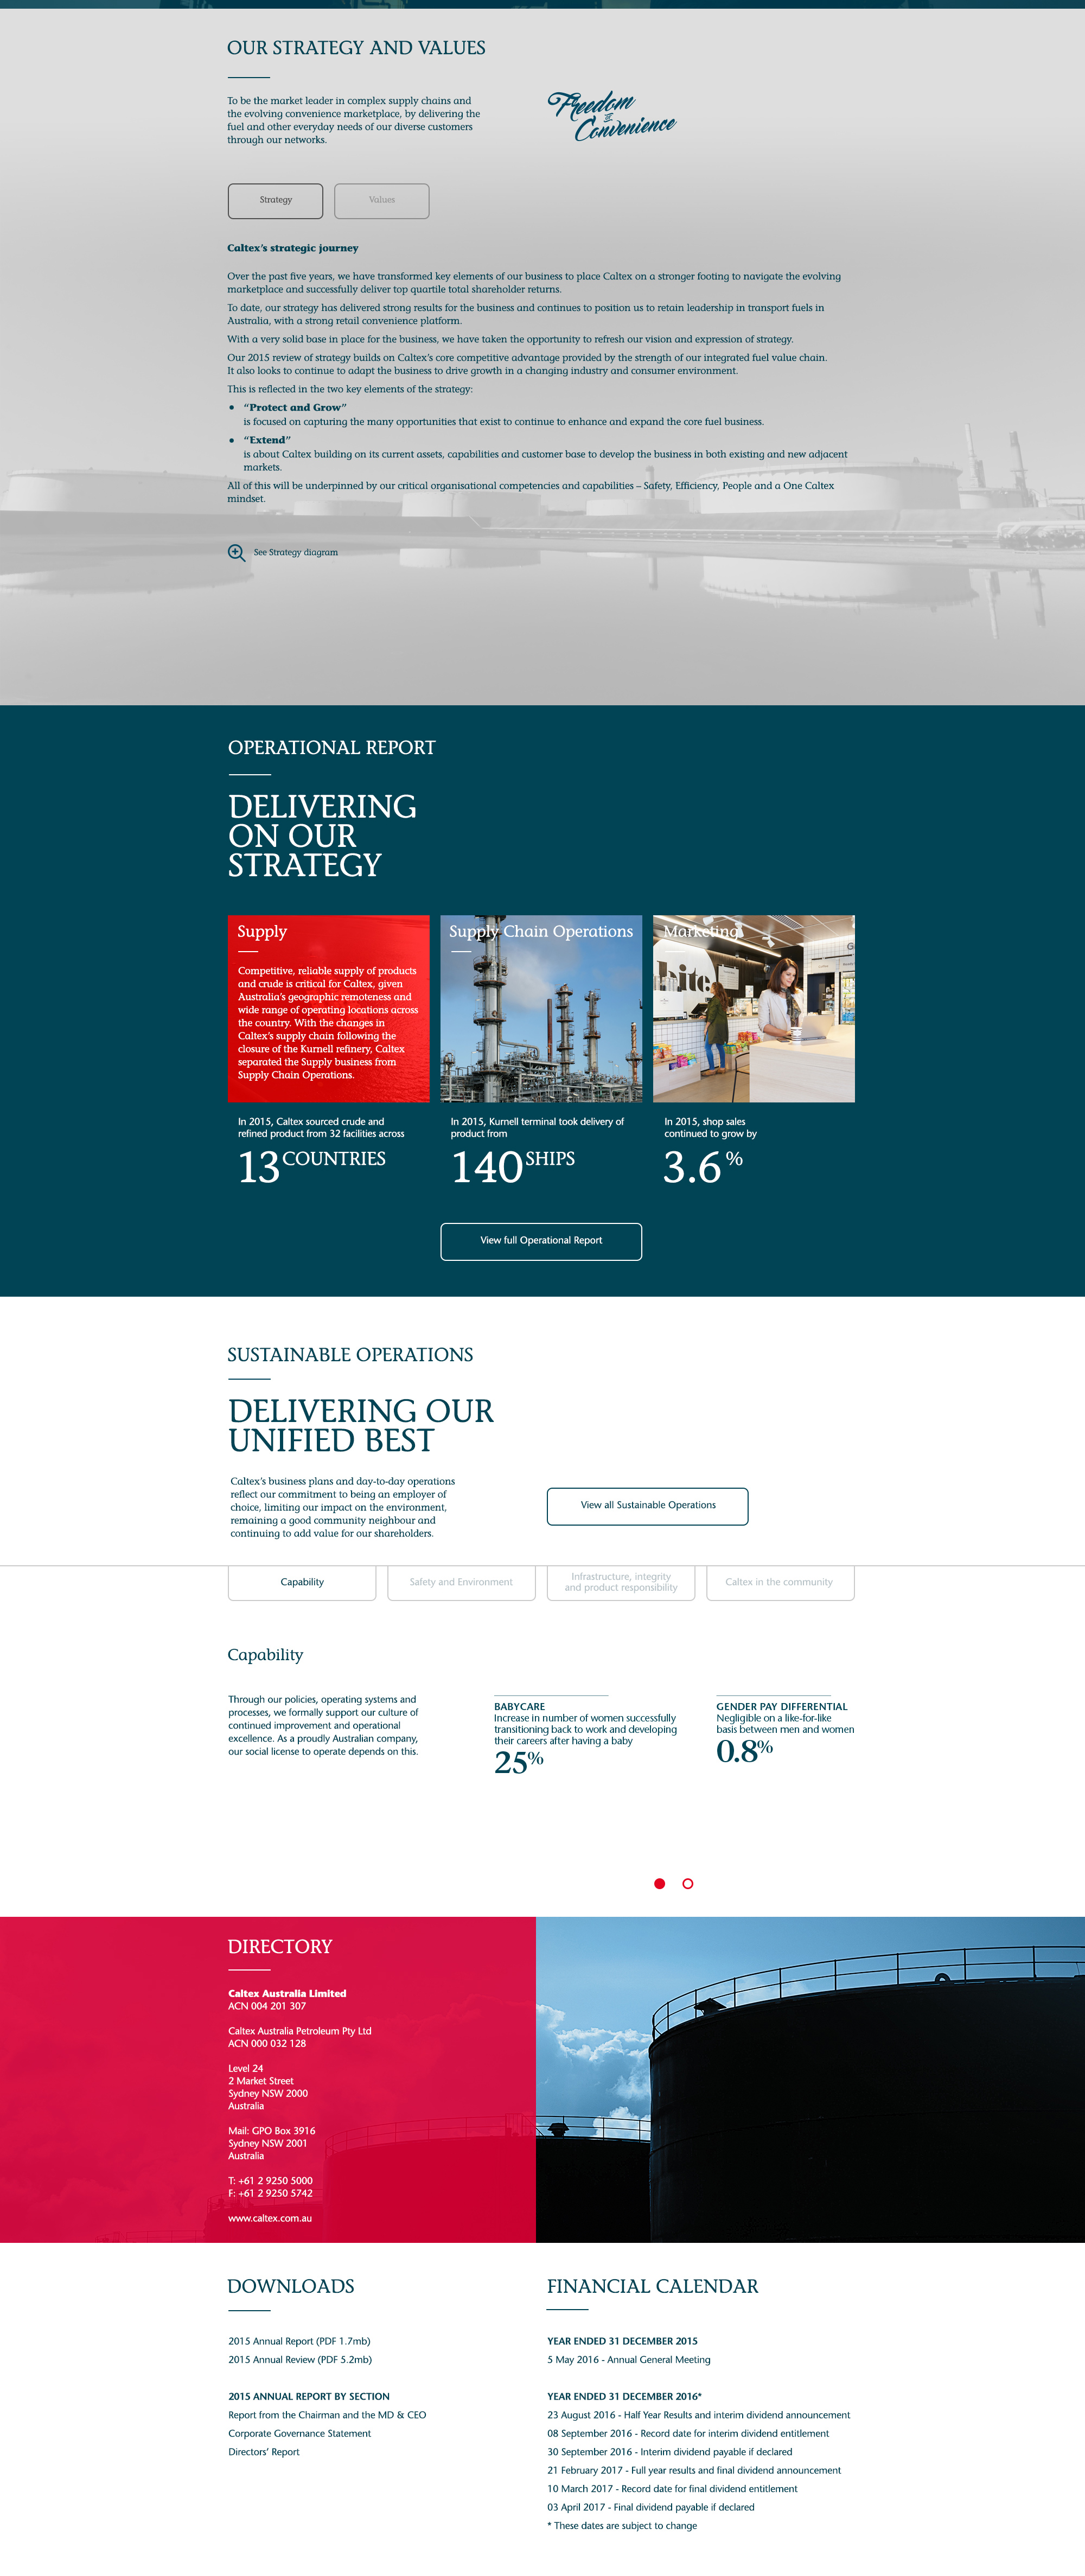Click 03 April 2017 final dividend entry
The image size is (1085, 2576).
point(651,2507)
